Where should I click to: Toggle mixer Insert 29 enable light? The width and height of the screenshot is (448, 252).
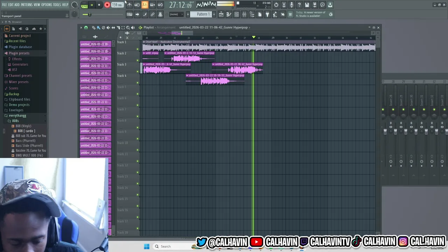pyautogui.click(x=403, y=110)
